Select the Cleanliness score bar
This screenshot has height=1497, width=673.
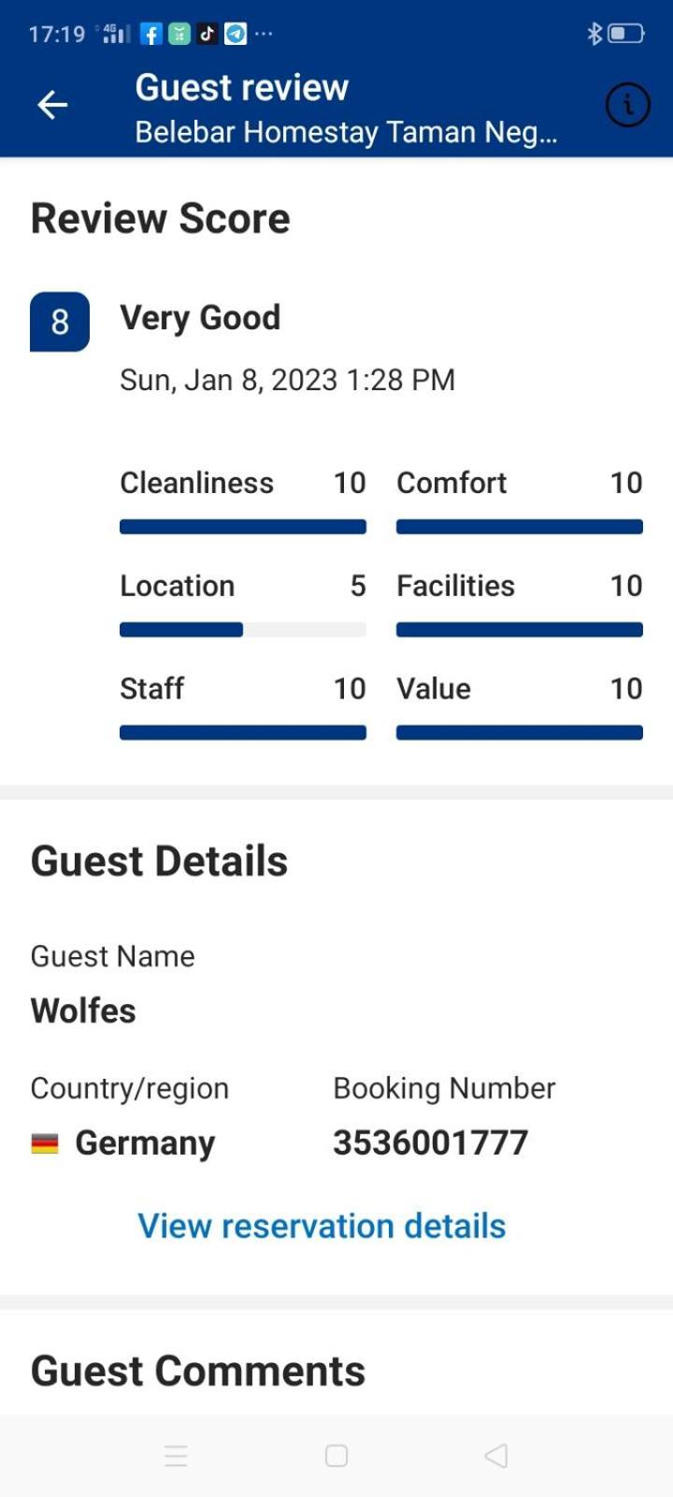(243, 527)
